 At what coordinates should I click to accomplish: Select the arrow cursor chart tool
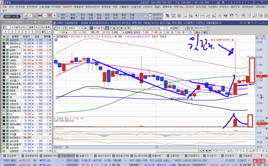pyautogui.click(x=196, y=16)
